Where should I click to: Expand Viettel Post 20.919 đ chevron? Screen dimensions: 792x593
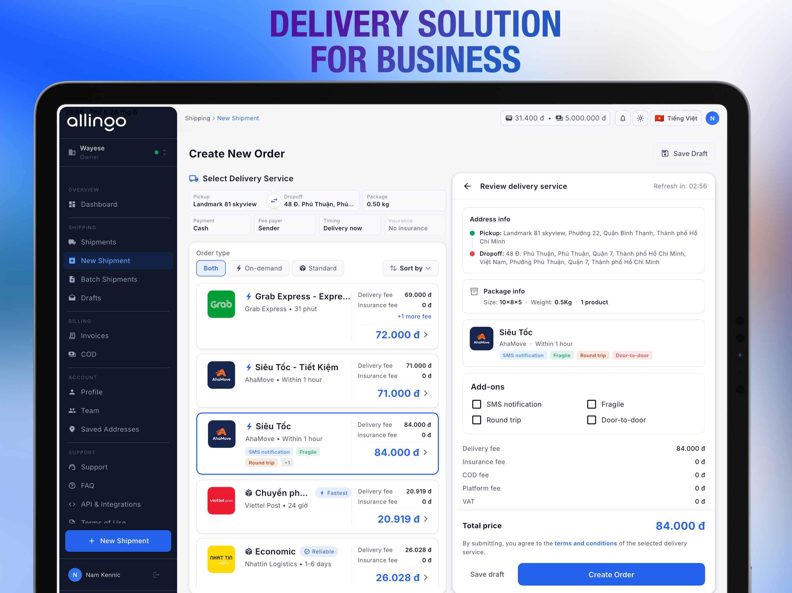pos(426,519)
